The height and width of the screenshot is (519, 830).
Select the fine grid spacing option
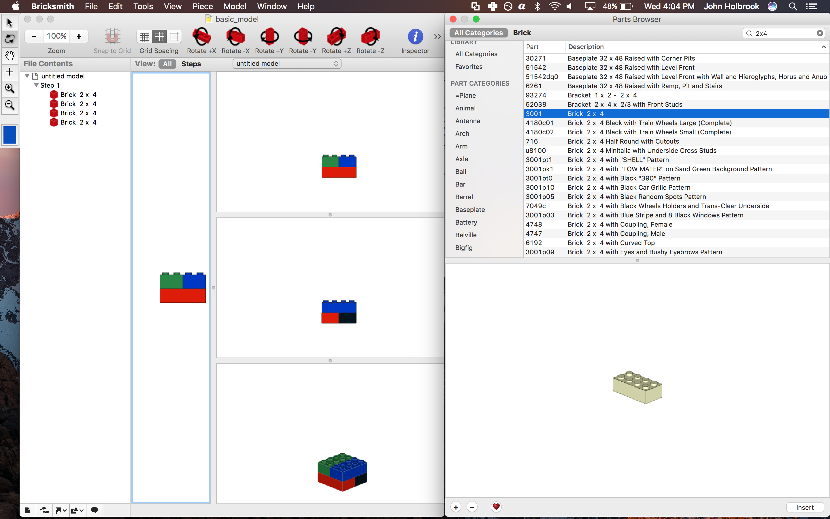(x=144, y=36)
